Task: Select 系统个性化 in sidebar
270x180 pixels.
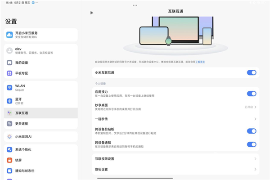Action: (x=27, y=149)
